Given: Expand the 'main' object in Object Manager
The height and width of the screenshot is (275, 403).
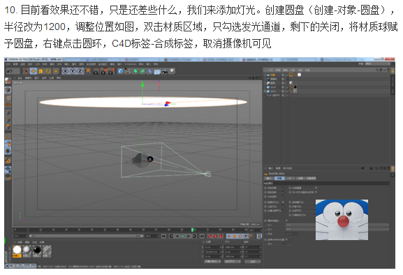Looking at the screenshot, I should coord(265,91).
